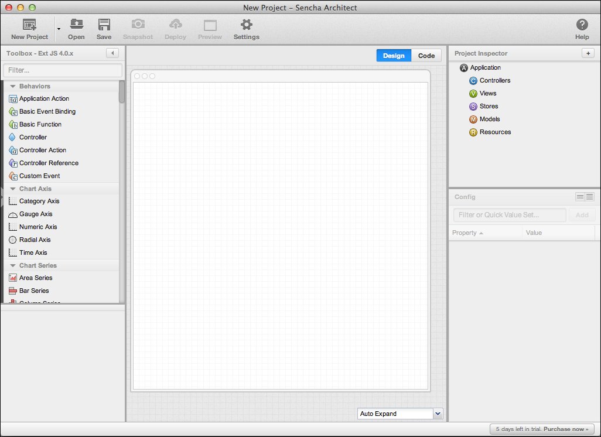This screenshot has width=601, height=437.
Task: Select the Application Action icon
Action: click(13, 99)
